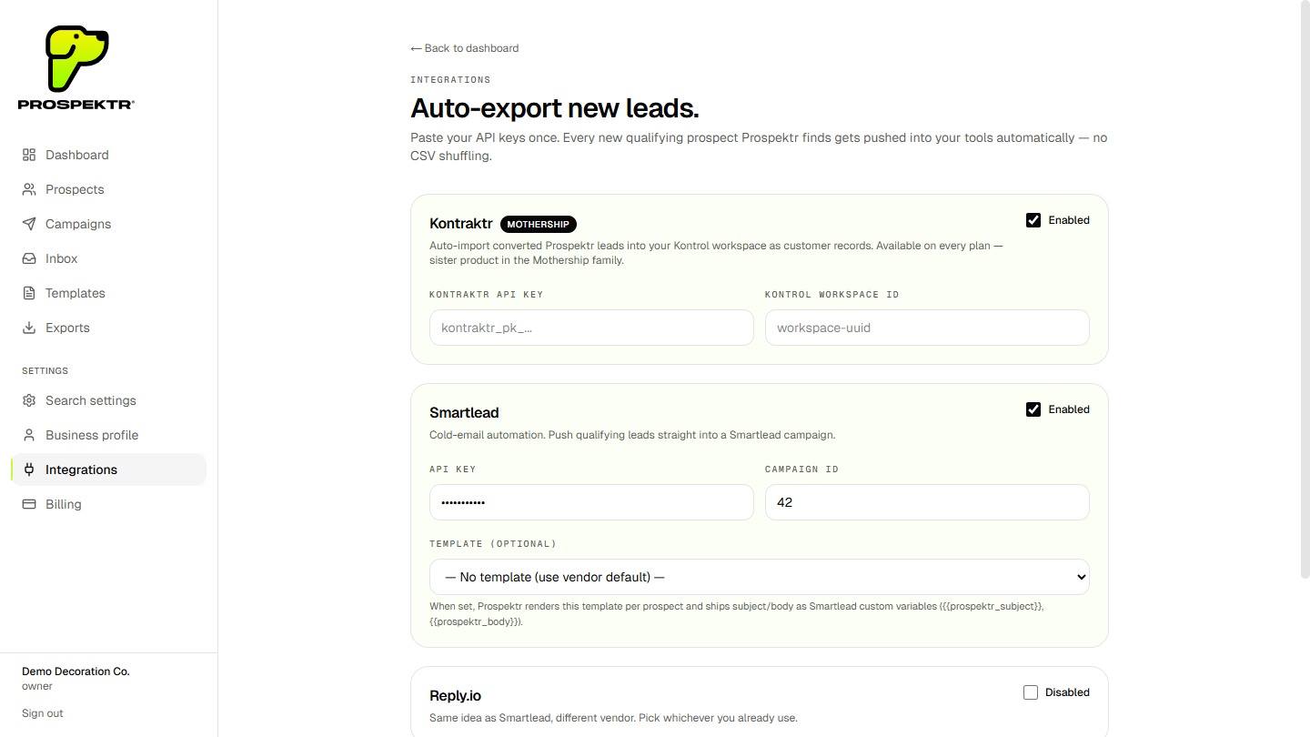Click the owner role label
Screen dimensions: 1310x737
(x=37, y=687)
